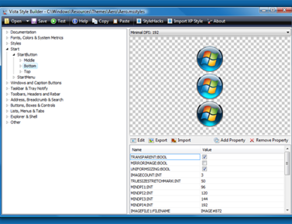292x224 pixels.
Task: Select Address, Breadcrumb & Search item
Action: point(37,100)
